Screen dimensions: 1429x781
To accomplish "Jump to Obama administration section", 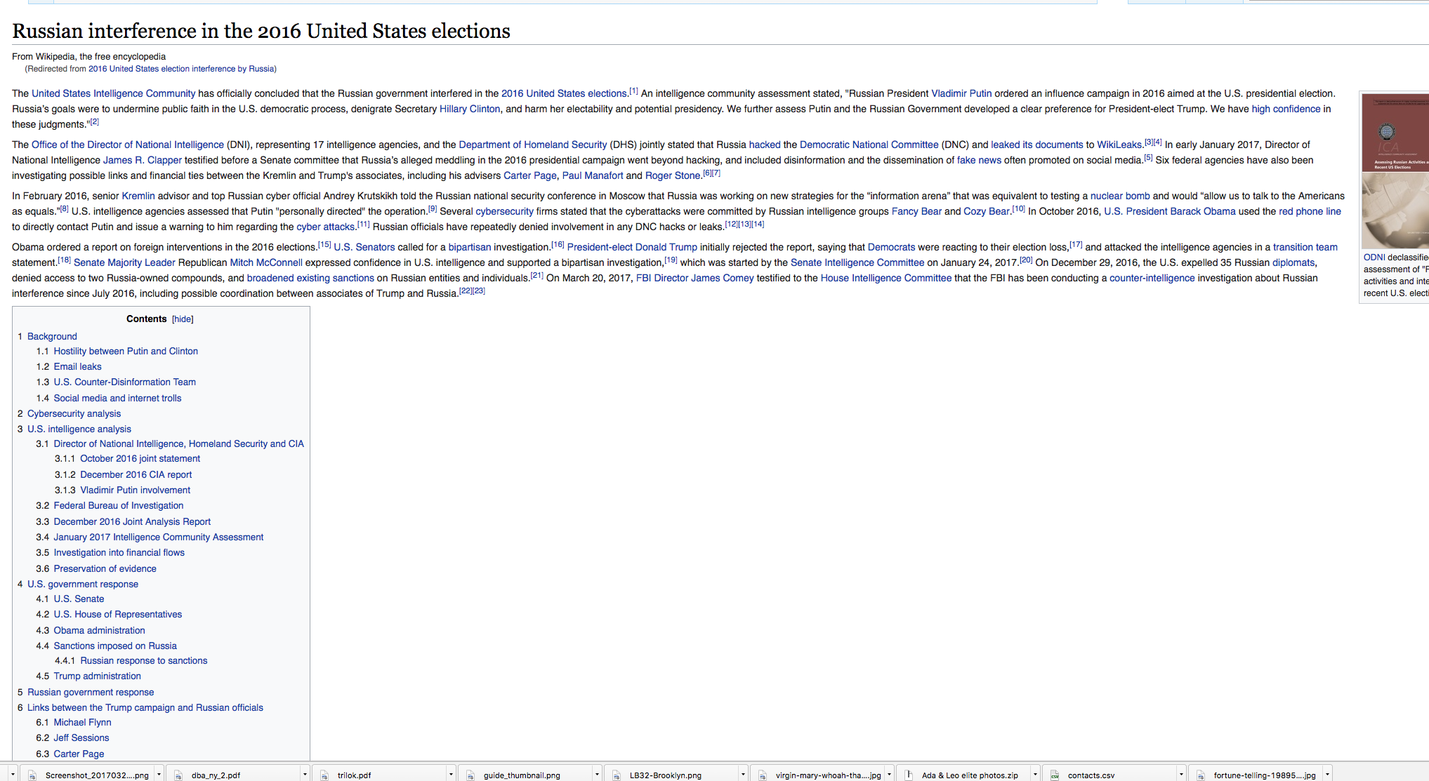I will click(100, 630).
